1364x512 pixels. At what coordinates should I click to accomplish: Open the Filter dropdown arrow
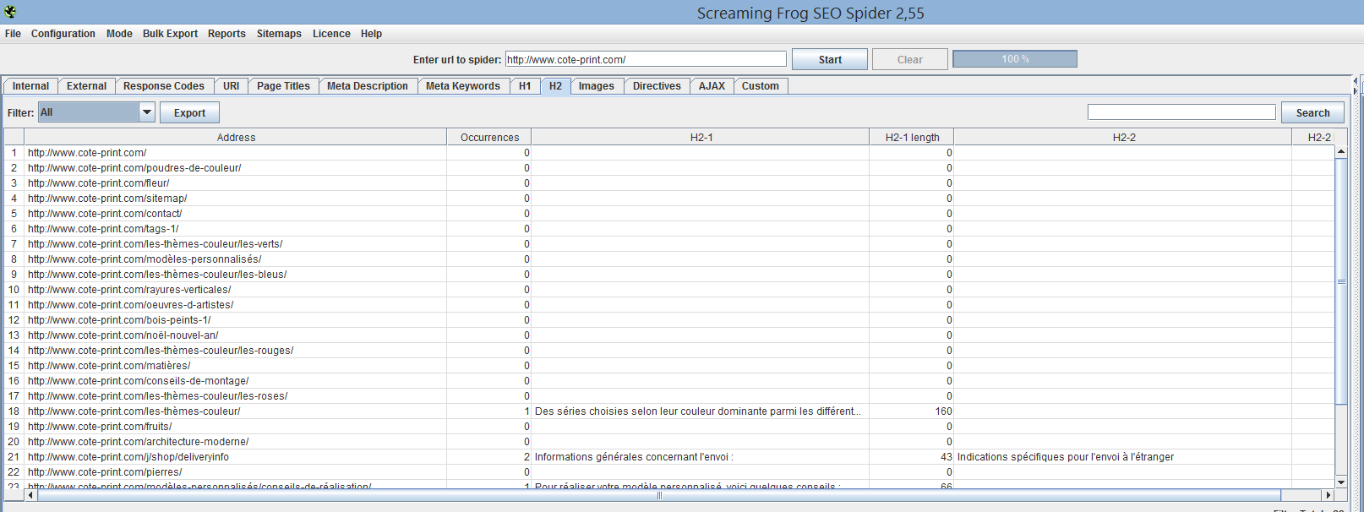click(x=147, y=112)
